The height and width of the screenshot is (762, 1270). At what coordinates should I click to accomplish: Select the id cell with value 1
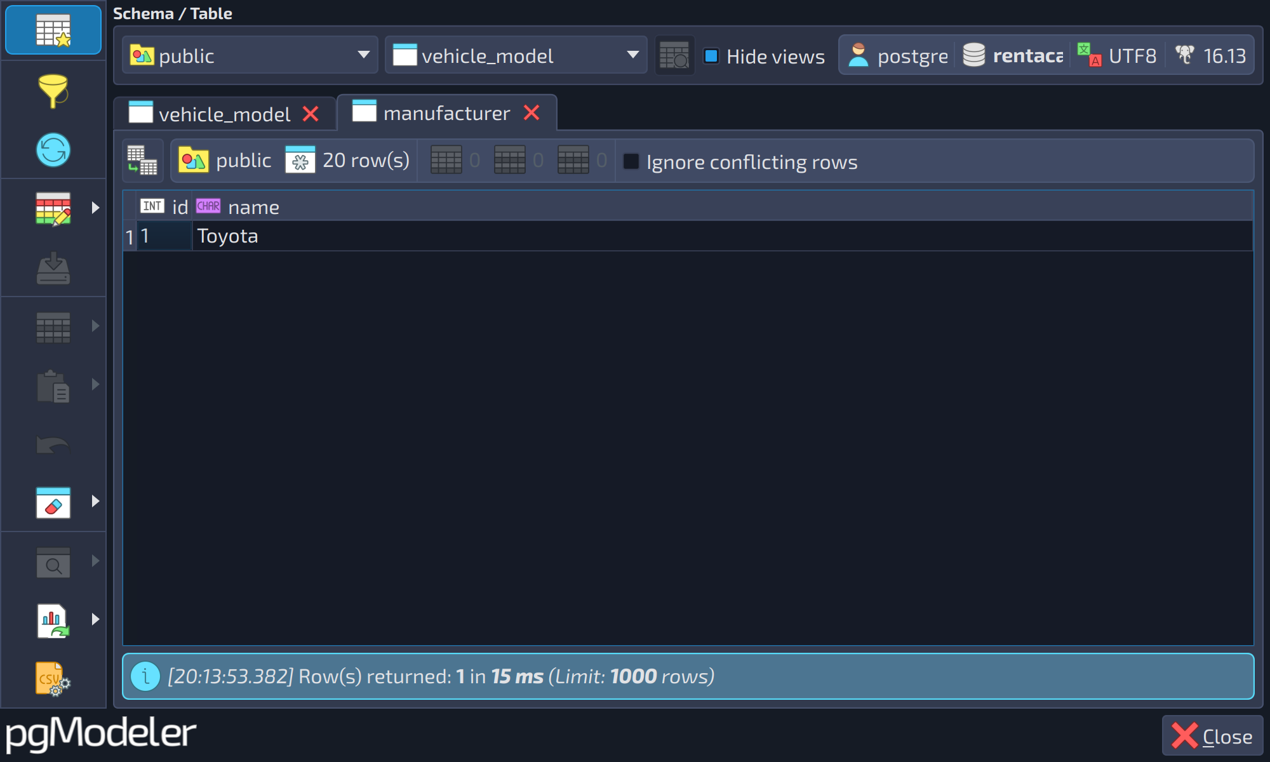164,236
